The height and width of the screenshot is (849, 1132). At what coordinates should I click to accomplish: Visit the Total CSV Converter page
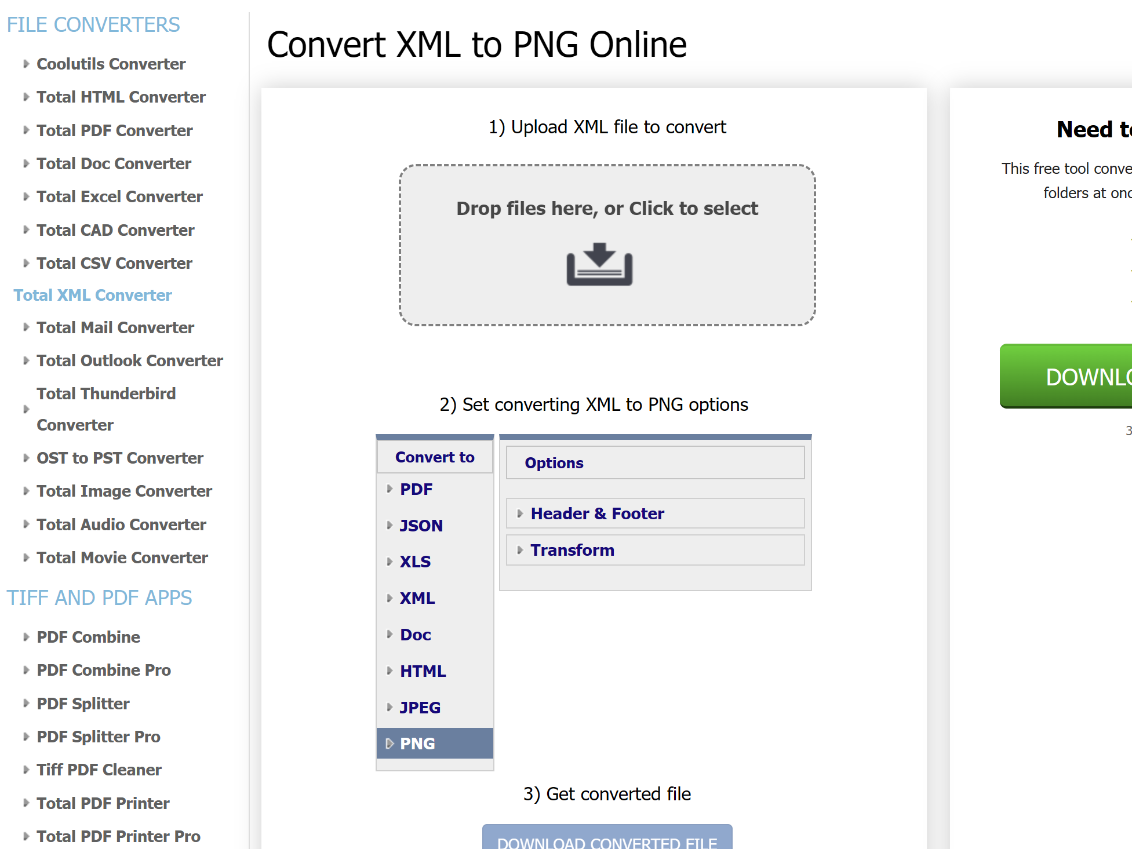pyautogui.click(x=115, y=263)
